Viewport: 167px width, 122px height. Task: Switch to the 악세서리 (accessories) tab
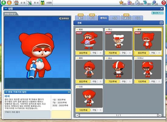(126, 18)
